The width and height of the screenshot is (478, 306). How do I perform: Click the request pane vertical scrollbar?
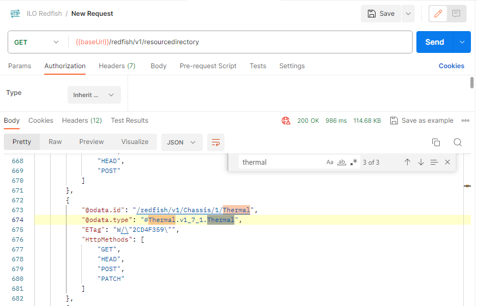point(471,83)
